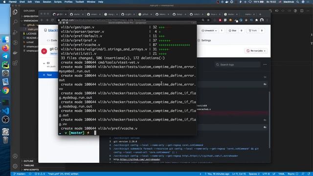Open the Spotlight search in menu bar
313x176 pixels.
[x=297, y=2]
